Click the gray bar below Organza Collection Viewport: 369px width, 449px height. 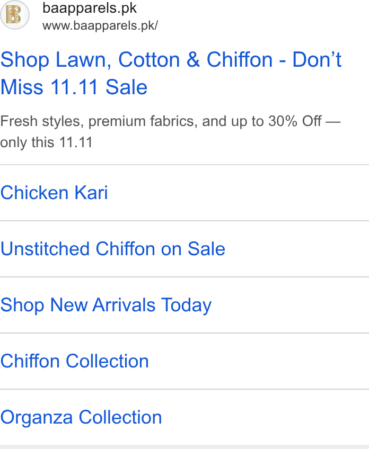pos(184,447)
